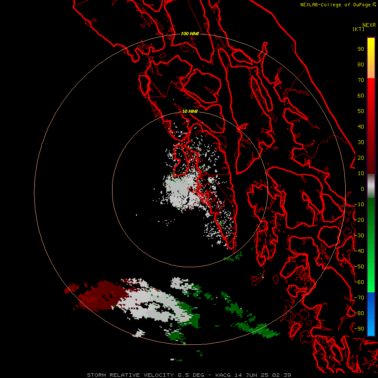Click the -30 value on the velocity scale

359,236
